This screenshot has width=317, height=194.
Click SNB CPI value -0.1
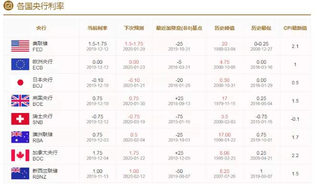pyautogui.click(x=295, y=119)
